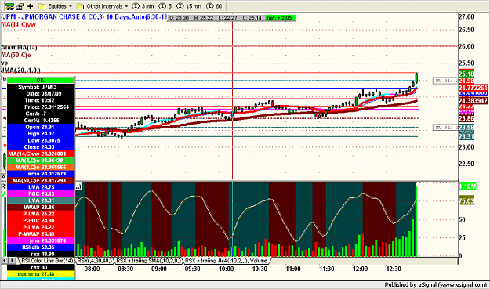Viewport: 490px width, 289px height.
Task: Click the High 24.07 data row
Action: pos(41,134)
